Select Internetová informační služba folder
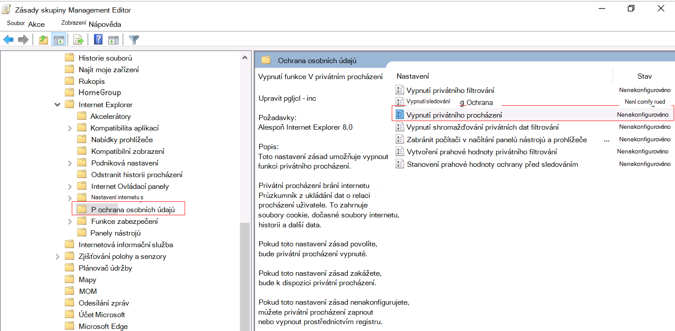The height and width of the screenshot is (331, 675). [x=126, y=245]
